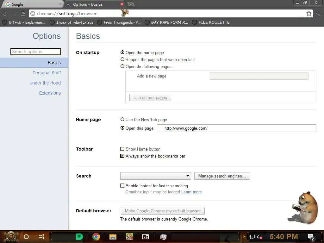
Task: Close the Google tab
Action: coord(60,4)
